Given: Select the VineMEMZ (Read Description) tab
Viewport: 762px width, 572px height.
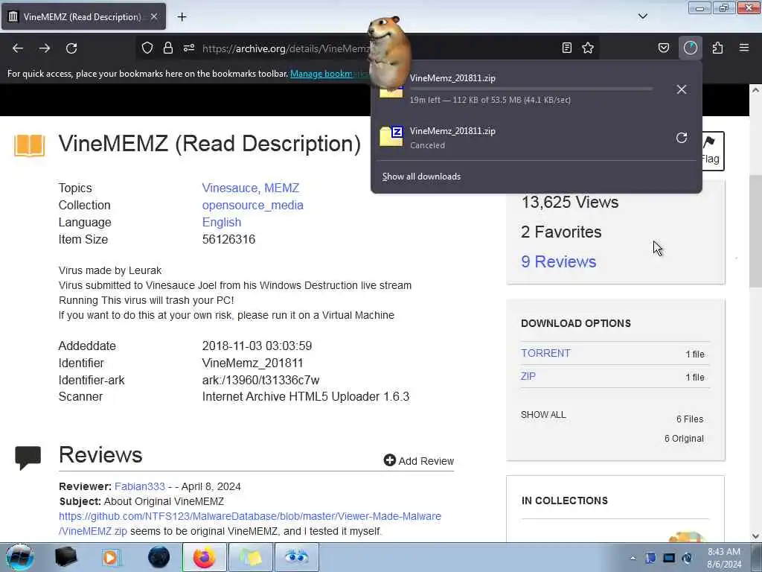Looking at the screenshot, I should click(x=83, y=16).
